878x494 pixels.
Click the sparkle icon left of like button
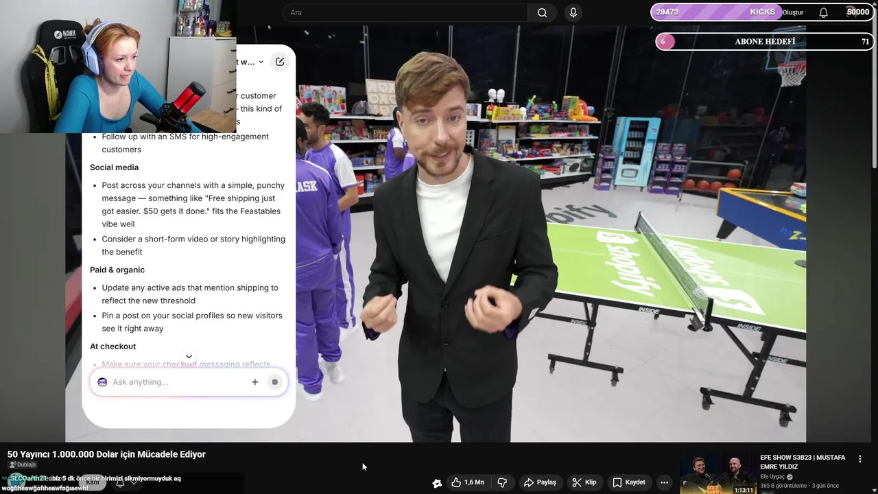pyautogui.click(x=437, y=483)
